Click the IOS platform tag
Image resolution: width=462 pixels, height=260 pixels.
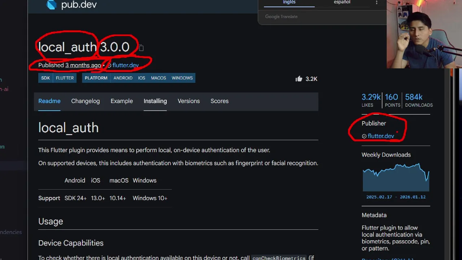pyautogui.click(x=141, y=78)
